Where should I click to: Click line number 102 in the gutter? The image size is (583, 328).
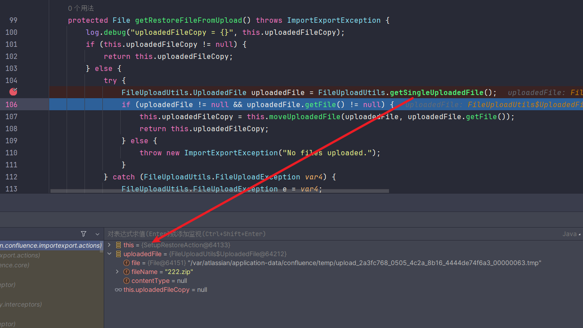[11, 56]
